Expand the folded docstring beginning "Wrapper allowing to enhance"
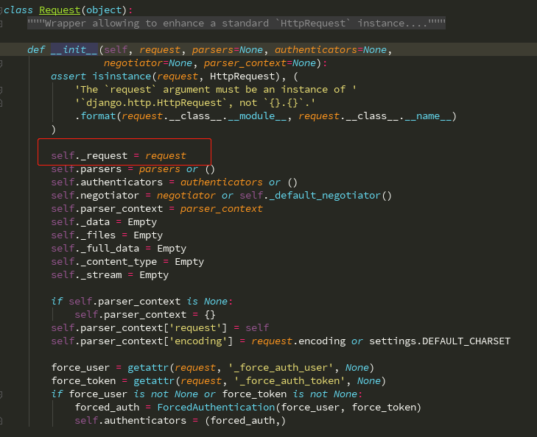This screenshot has width=537, height=437. [236, 24]
